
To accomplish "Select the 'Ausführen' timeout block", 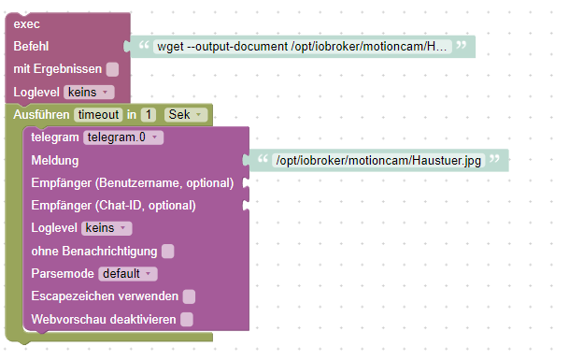I will click(41, 115).
